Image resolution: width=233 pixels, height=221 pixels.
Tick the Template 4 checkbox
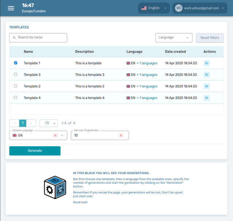tap(15, 98)
